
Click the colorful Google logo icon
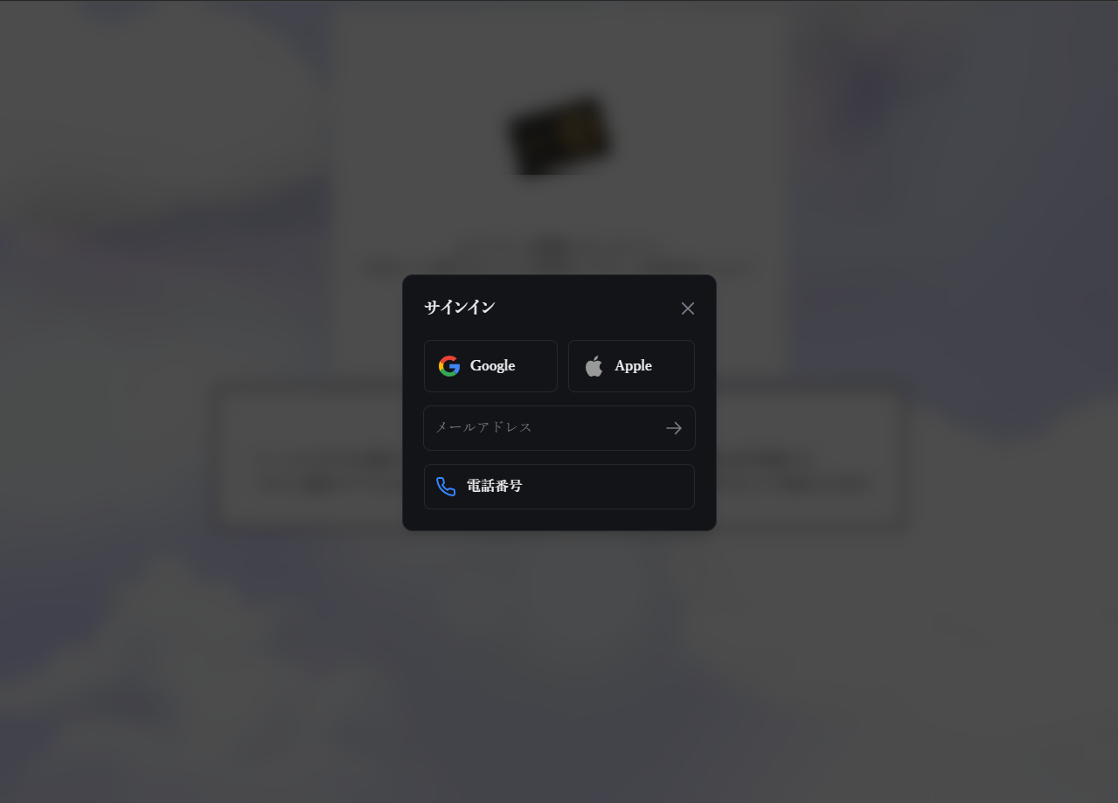click(449, 366)
